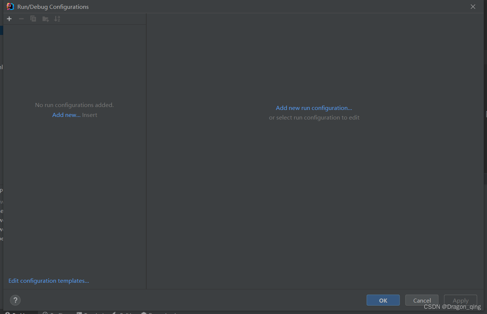This screenshot has height=314, width=487.
Task: Click the minus Remove Configuration icon
Action: [x=21, y=19]
